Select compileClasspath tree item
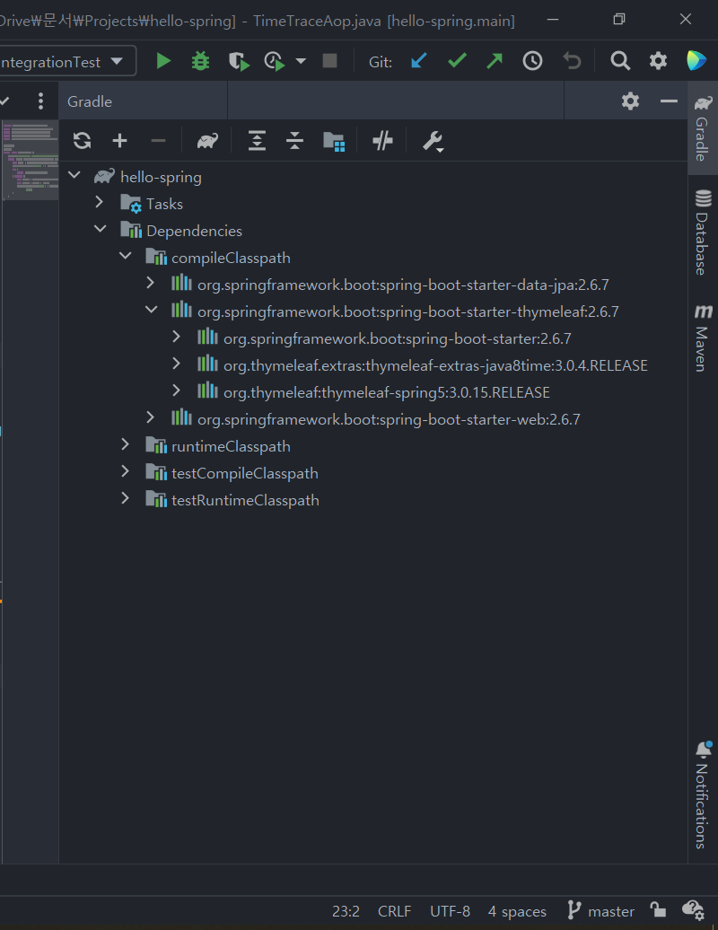718x930 pixels. [373, 258]
